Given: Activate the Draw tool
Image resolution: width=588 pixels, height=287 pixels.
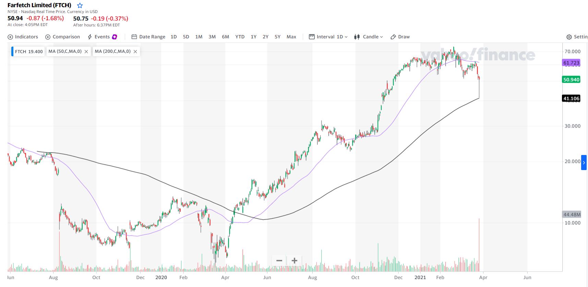Looking at the screenshot, I should (400, 37).
